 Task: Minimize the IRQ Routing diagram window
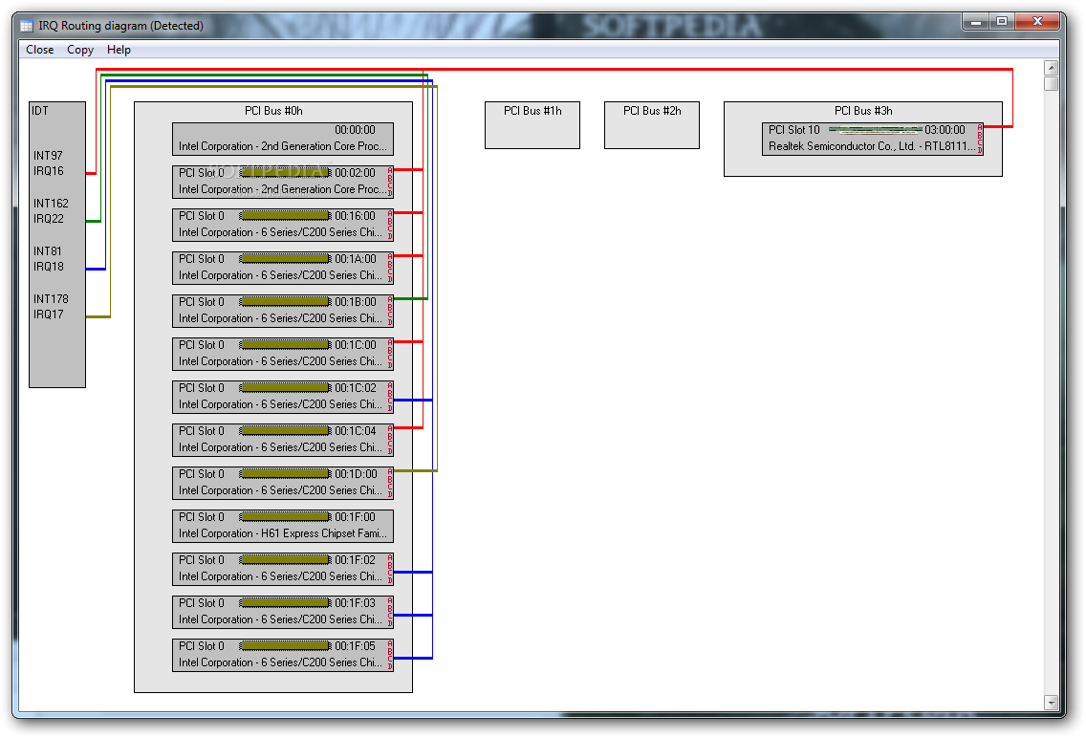click(x=976, y=21)
